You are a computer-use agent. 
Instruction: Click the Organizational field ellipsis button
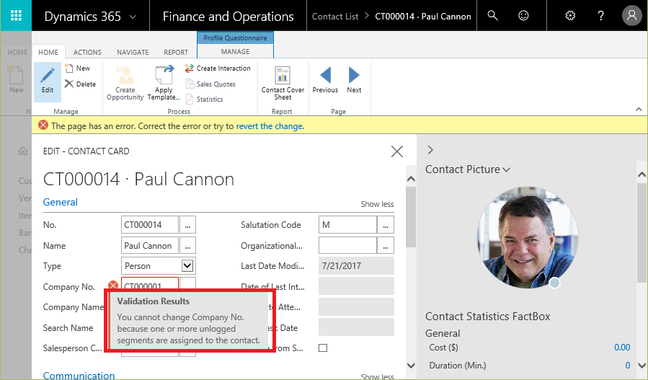click(386, 246)
